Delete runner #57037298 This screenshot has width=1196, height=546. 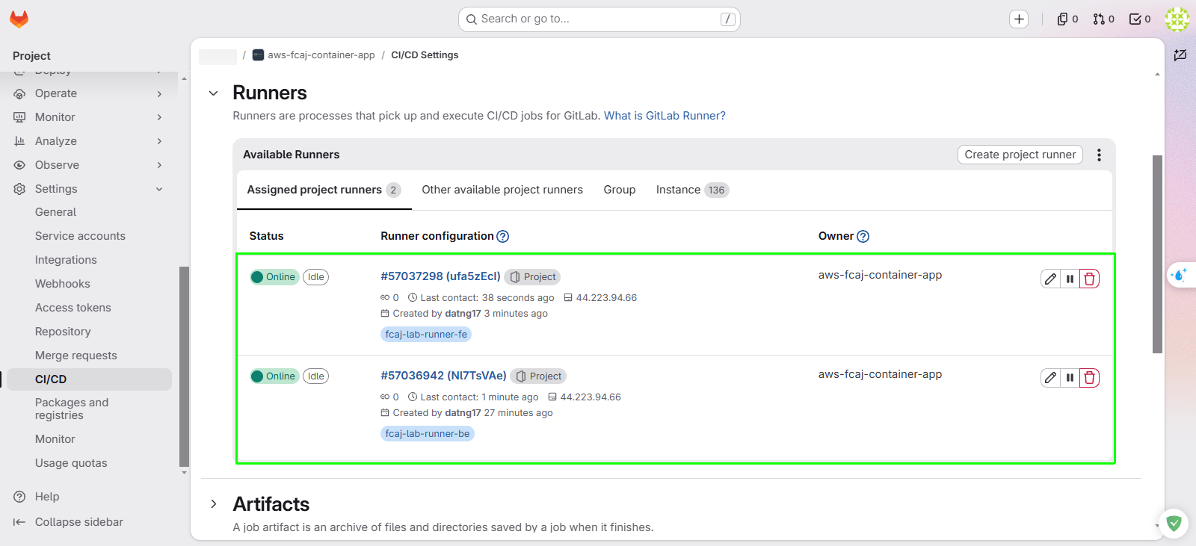click(1089, 279)
